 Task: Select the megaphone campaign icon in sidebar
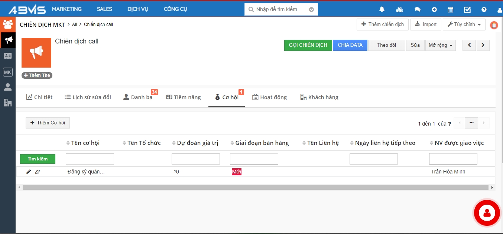pyautogui.click(x=8, y=40)
